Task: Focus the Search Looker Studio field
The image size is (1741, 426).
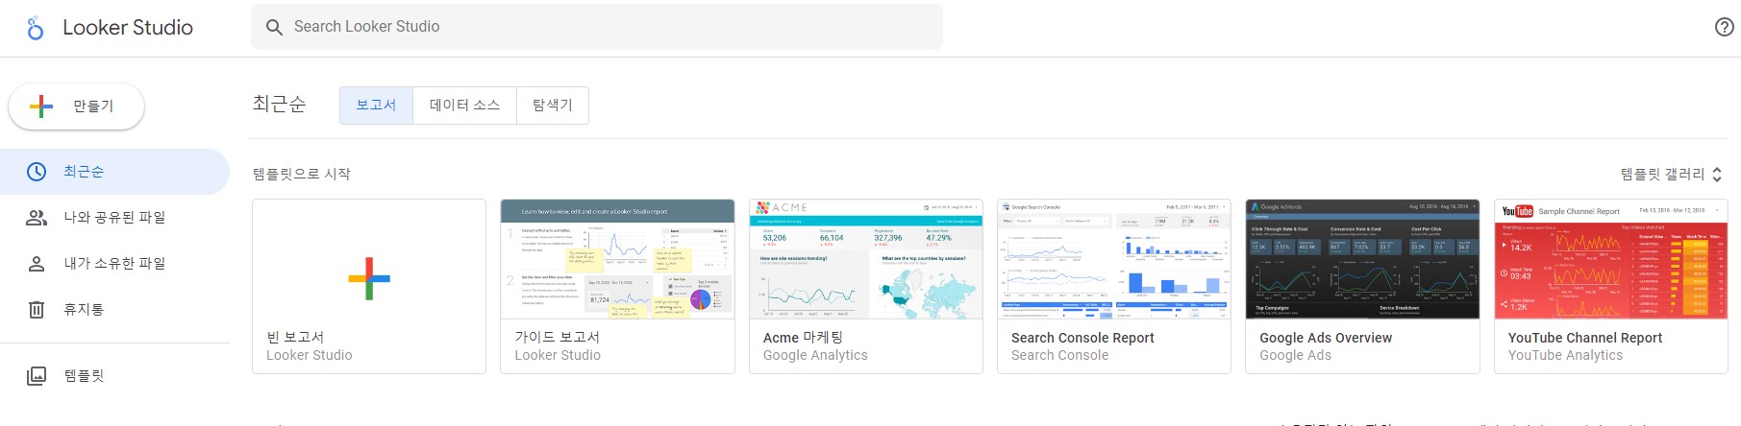Action: (x=597, y=27)
